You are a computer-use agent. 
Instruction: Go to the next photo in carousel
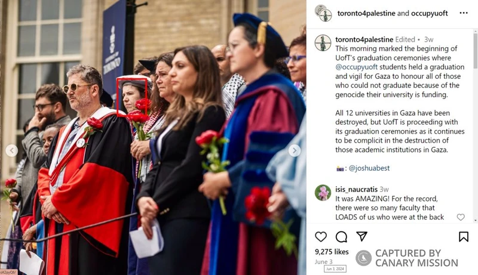click(295, 150)
